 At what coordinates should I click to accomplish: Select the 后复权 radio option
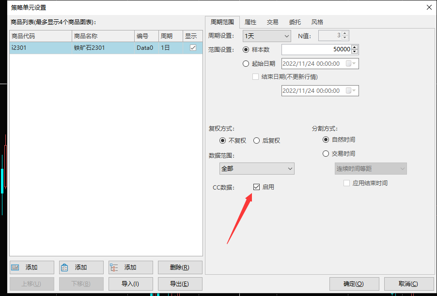(x=257, y=141)
